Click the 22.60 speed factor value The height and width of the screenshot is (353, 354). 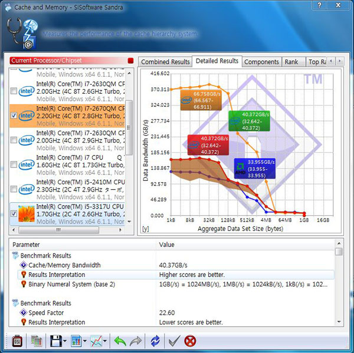167,313
